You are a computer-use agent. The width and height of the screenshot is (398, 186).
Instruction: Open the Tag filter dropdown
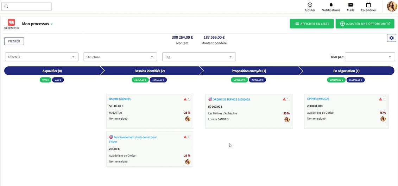coord(199,57)
